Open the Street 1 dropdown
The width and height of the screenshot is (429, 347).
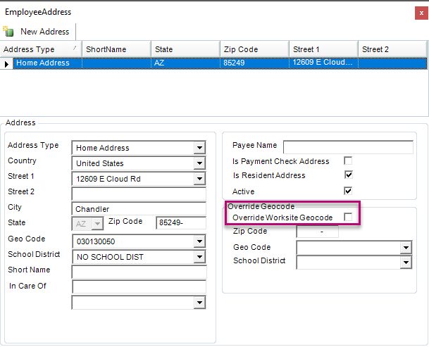click(x=200, y=179)
